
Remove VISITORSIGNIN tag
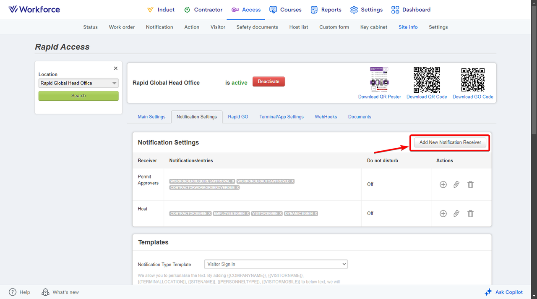(x=280, y=214)
